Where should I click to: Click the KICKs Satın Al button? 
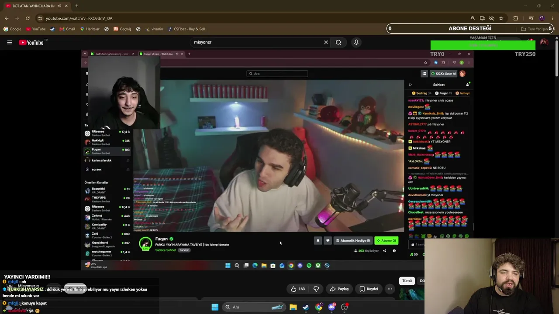pyautogui.click(x=443, y=74)
